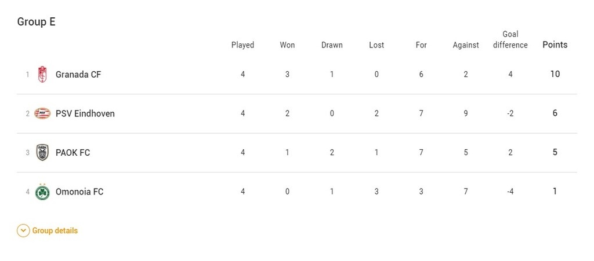Image resolution: width=594 pixels, height=261 pixels.
Task: Click the Granada CF club crest
Action: [42, 75]
